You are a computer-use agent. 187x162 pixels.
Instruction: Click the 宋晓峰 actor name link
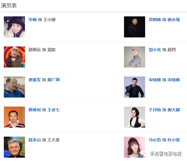click(x=155, y=80)
